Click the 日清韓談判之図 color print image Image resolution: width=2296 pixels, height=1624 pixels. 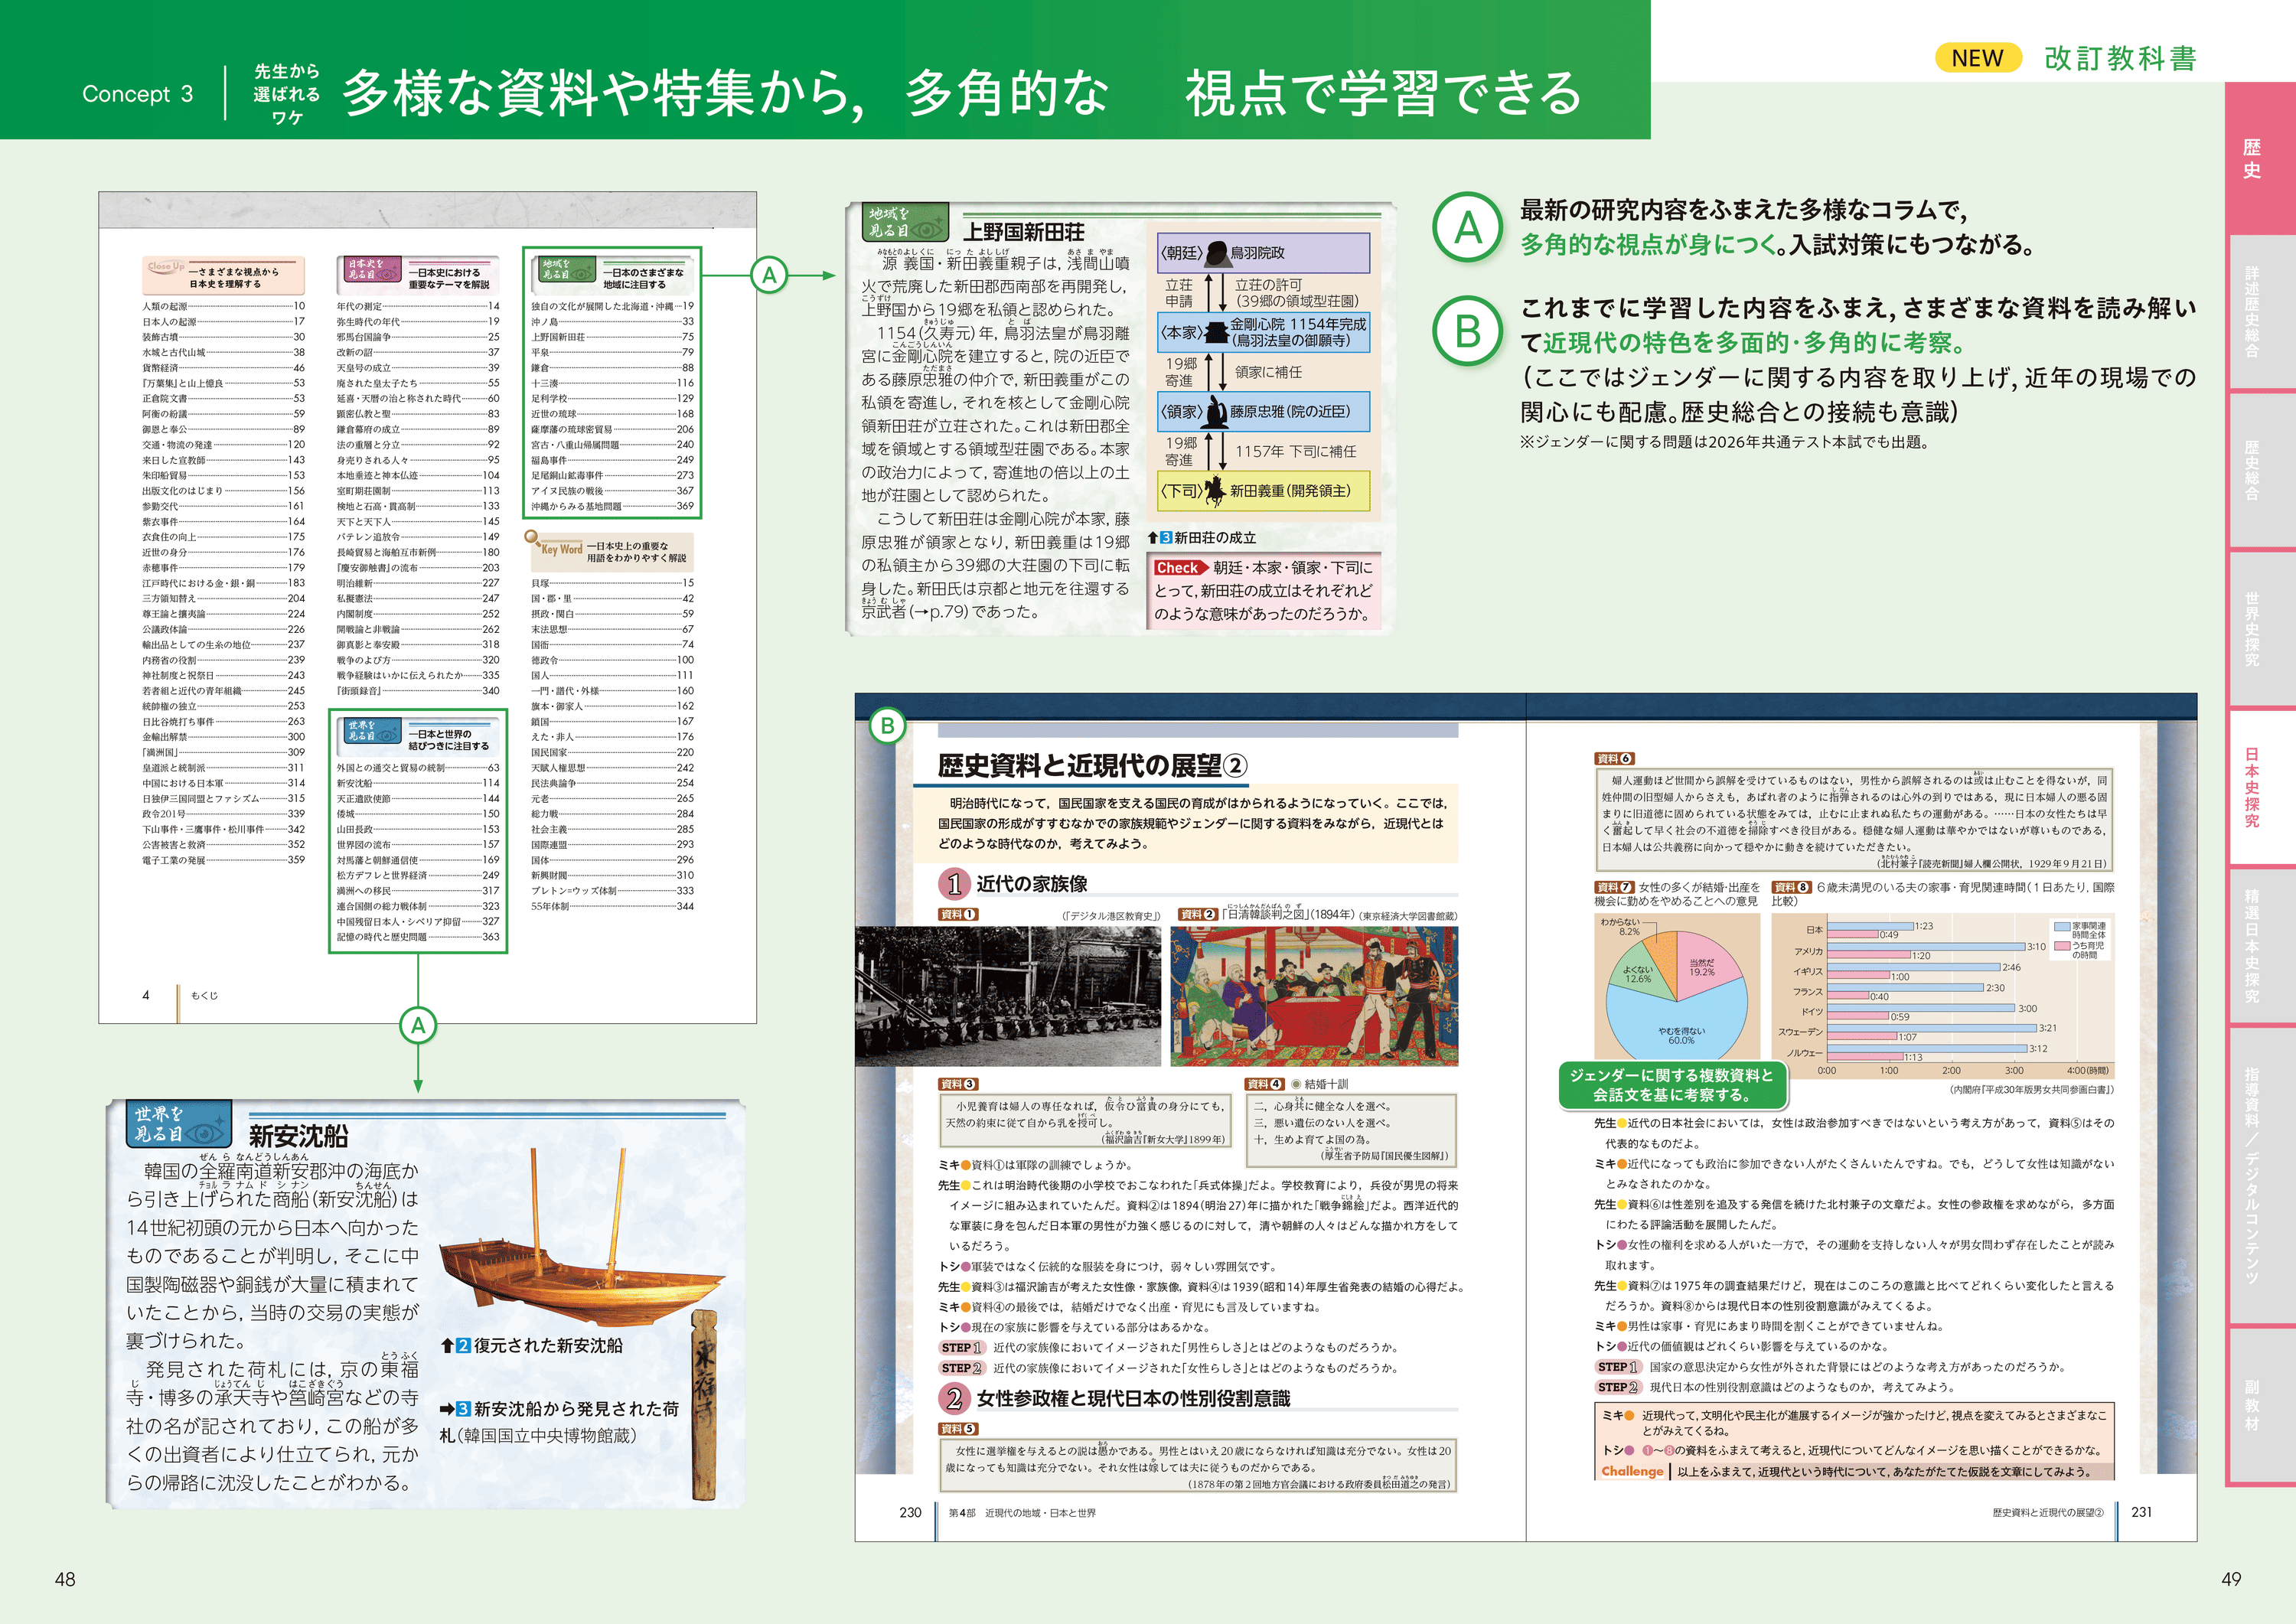click(x=1313, y=995)
